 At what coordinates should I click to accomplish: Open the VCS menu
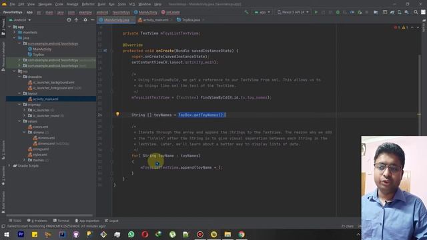(x=132, y=5)
